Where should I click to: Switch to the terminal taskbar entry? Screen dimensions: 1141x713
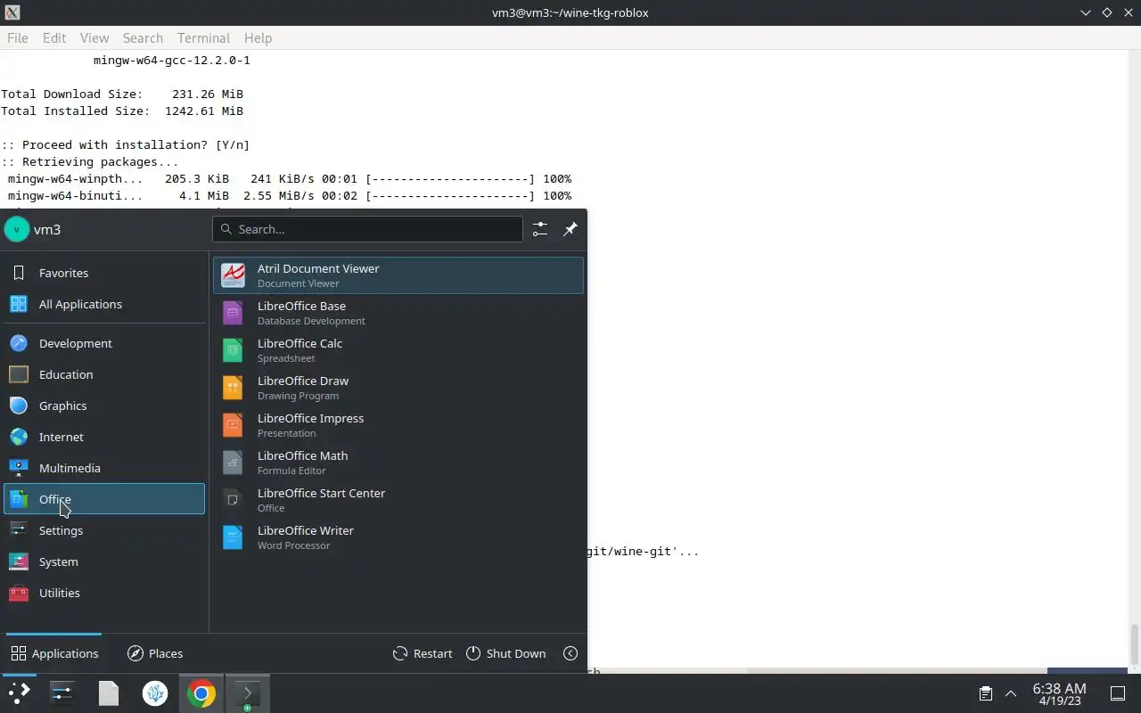247,693
